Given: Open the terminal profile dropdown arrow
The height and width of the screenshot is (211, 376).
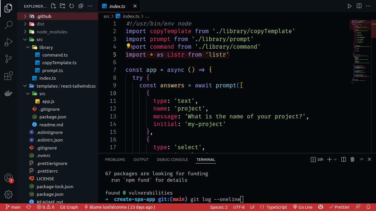Looking at the screenshot, I should pos(335,159).
